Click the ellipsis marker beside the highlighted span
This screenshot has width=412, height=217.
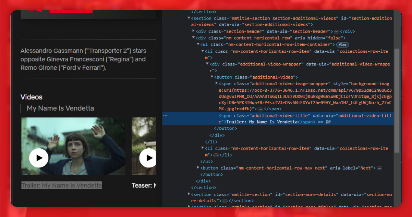[166, 115]
